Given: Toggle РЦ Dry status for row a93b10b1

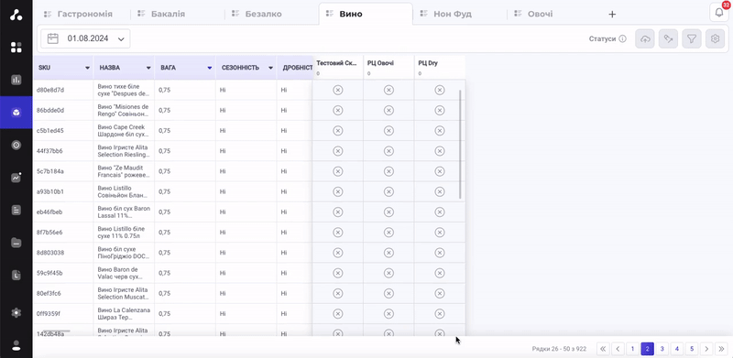Looking at the screenshot, I should 440,191.
